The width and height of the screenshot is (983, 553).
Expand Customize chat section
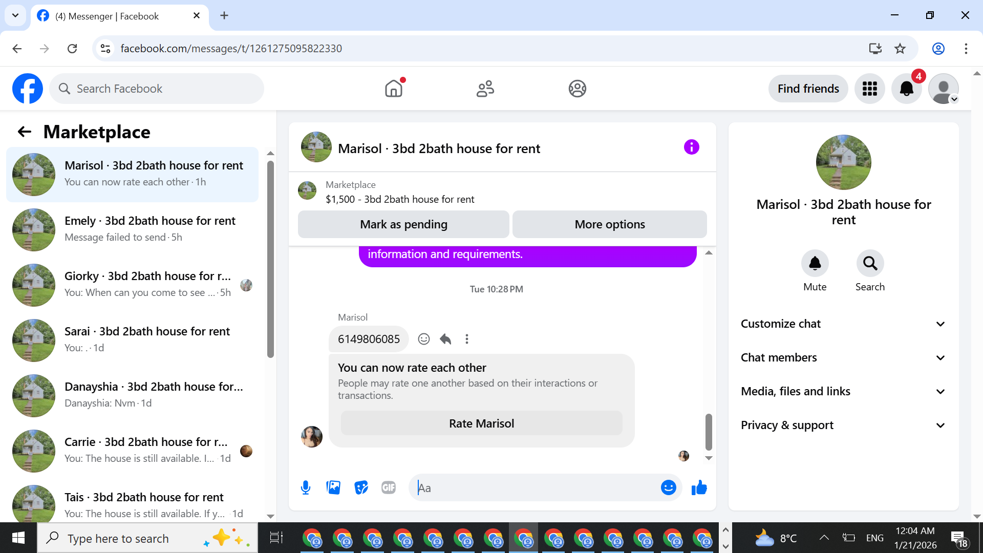(843, 324)
